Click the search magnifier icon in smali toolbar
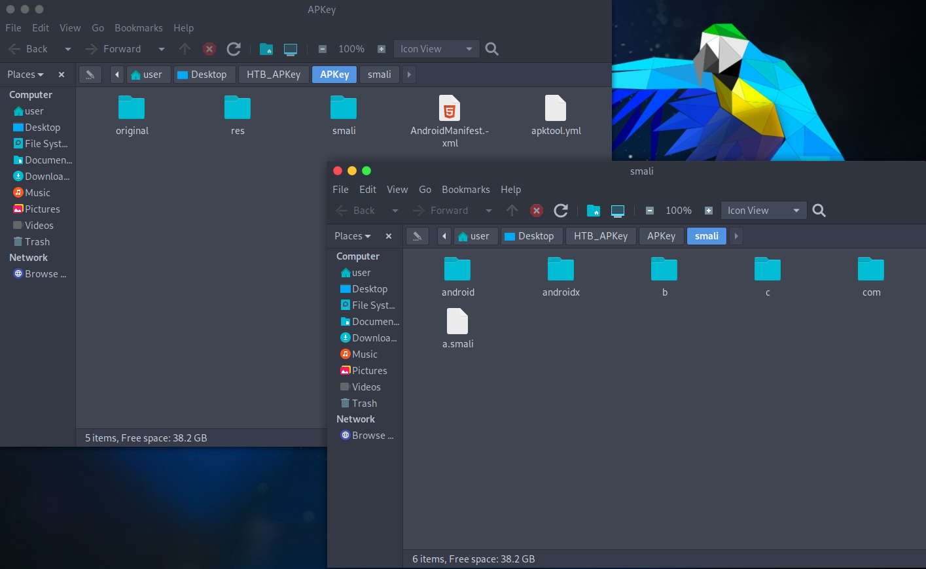Image resolution: width=926 pixels, height=569 pixels. coord(819,210)
